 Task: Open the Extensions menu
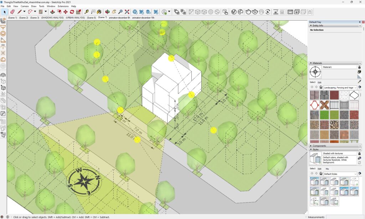[63, 6]
